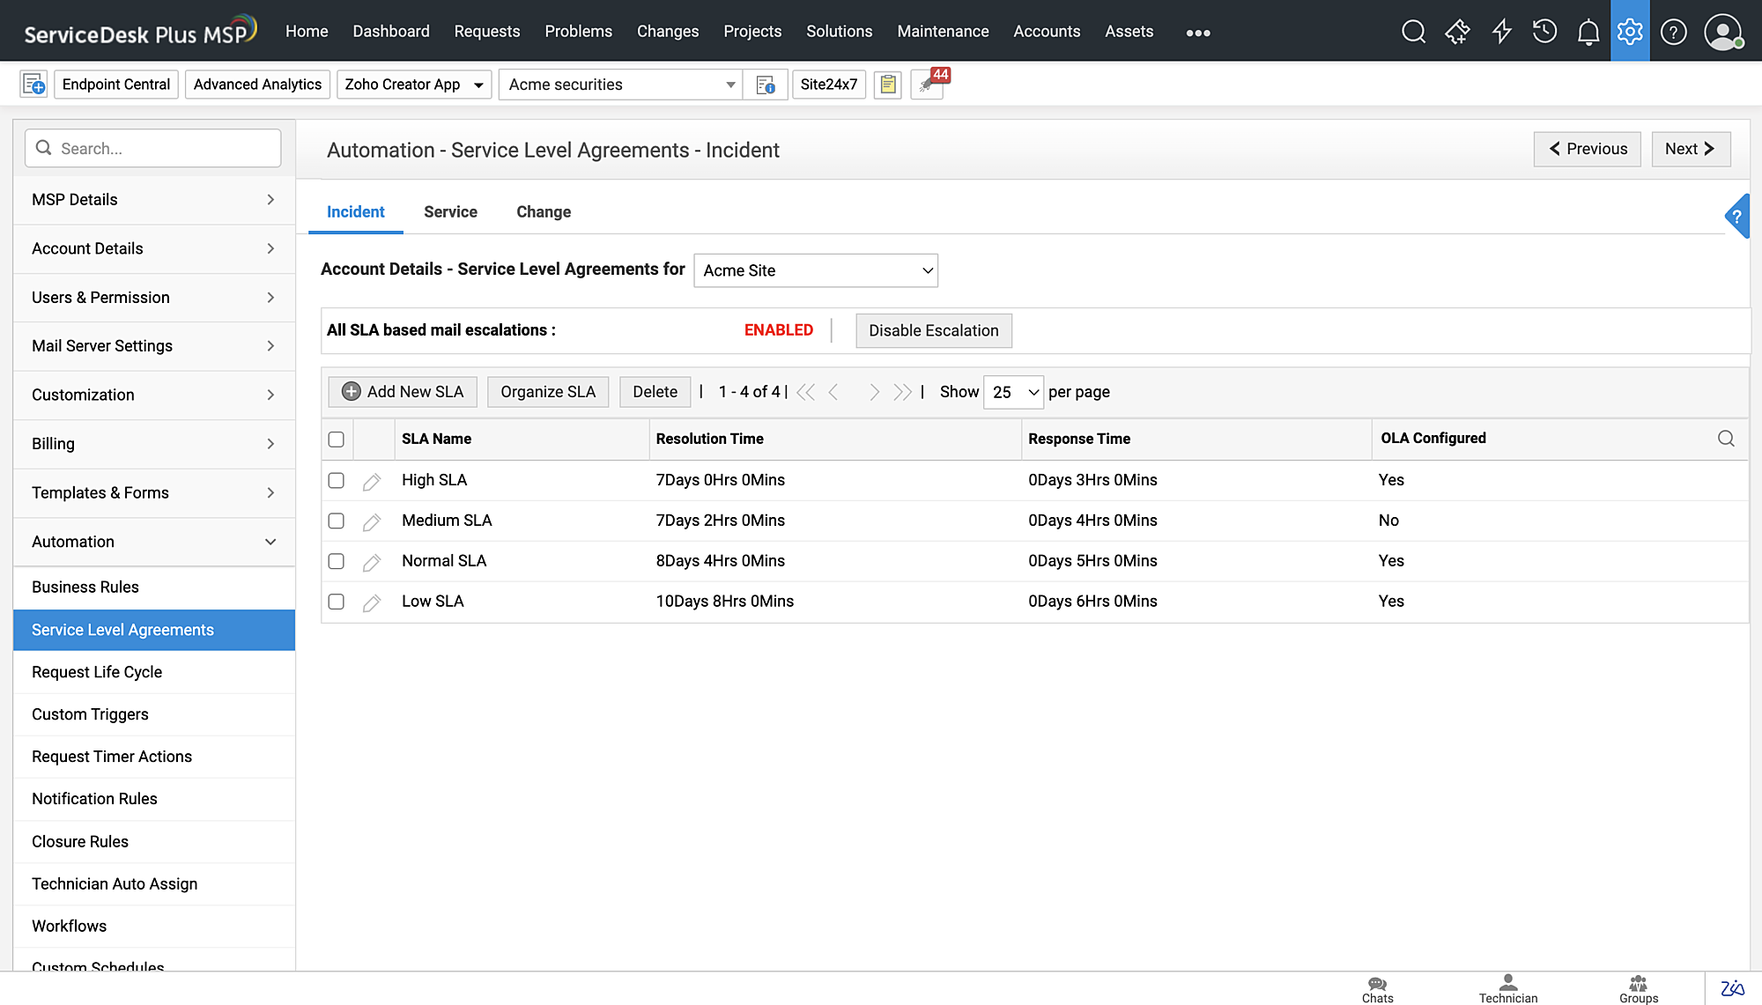Click the edit pencil for Medium SLA

coord(372,521)
